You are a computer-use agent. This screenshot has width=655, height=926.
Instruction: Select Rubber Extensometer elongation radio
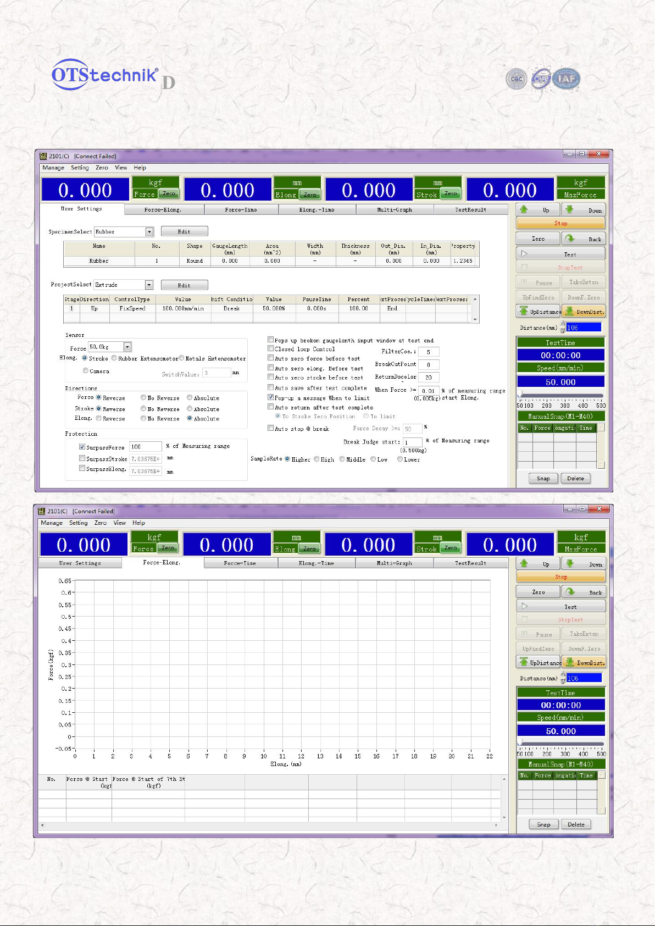click(114, 358)
